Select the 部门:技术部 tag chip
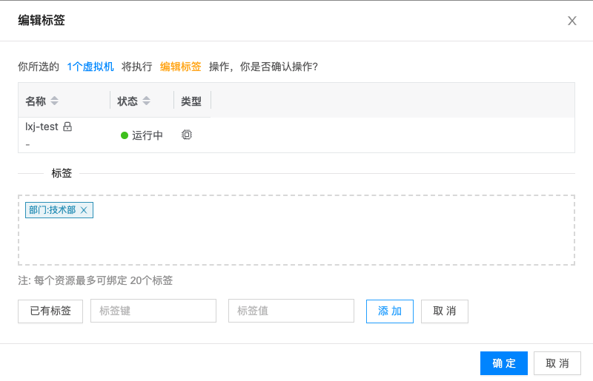Screen dimensions: 593x381 click(x=59, y=210)
